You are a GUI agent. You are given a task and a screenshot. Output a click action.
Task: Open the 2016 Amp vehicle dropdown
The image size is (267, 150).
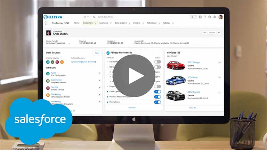(x=220, y=77)
